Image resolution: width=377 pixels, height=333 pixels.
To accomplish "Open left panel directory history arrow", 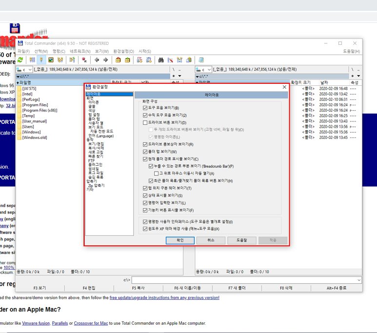I will click(x=179, y=76).
